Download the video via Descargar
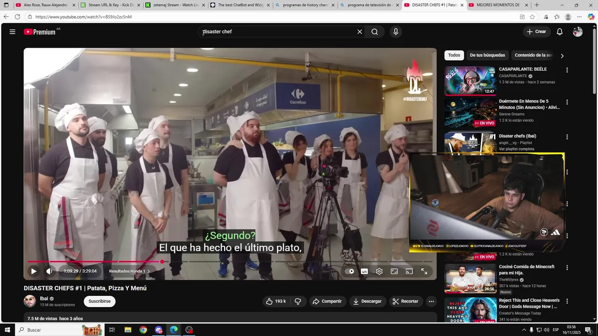Screen dimensions: 598x336 367,301
